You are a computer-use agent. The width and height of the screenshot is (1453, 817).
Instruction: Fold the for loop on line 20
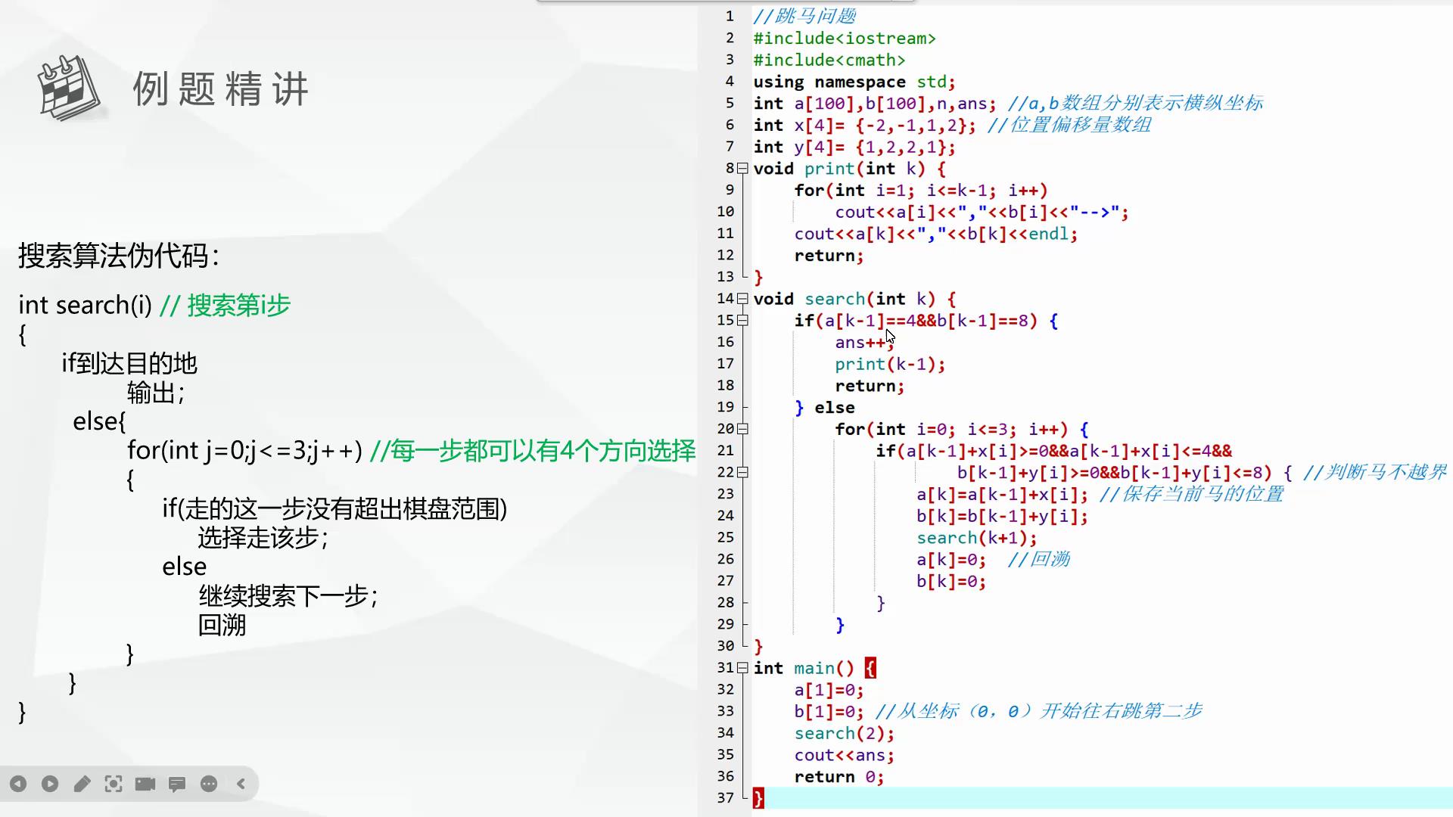[743, 429]
